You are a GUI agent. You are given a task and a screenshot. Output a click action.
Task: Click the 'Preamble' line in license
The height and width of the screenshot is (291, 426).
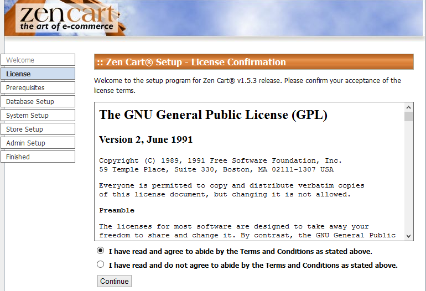pos(117,210)
